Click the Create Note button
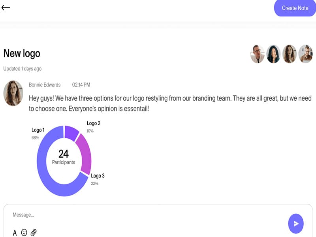The width and height of the screenshot is (316, 237). [x=295, y=8]
